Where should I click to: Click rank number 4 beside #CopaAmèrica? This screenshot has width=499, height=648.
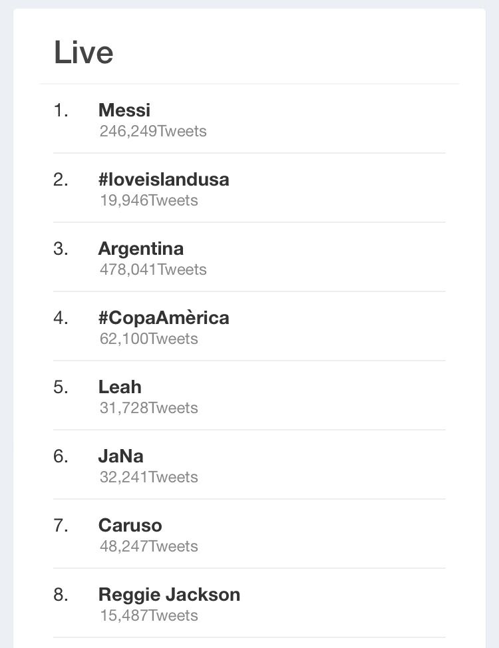click(x=61, y=318)
